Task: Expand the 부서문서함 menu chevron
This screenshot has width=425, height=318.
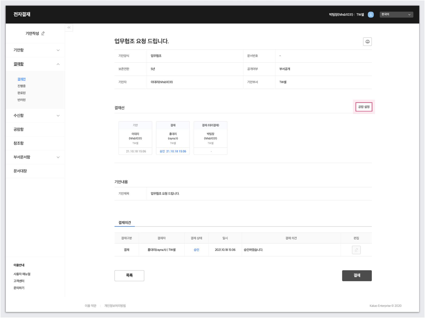Action: [x=58, y=157]
